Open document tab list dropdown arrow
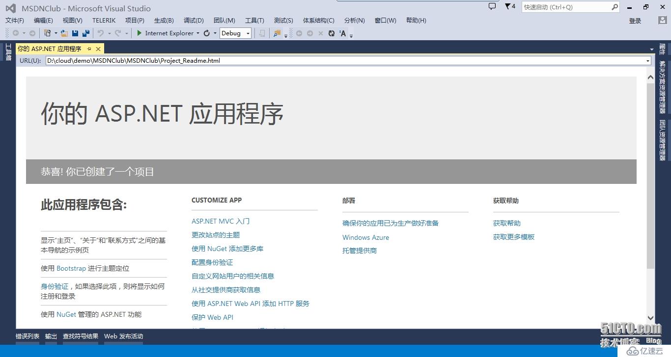Screen dimensions: 671x357 pyautogui.click(x=652, y=50)
